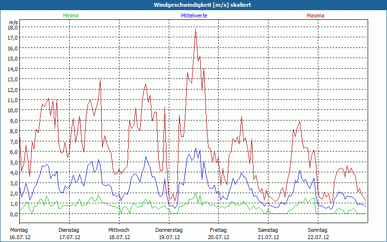Viewport: 387px width, 242px height.
Task: Click the 3,0 y-axis value
Action: [15, 183]
